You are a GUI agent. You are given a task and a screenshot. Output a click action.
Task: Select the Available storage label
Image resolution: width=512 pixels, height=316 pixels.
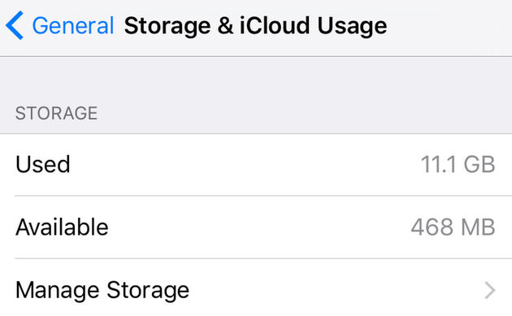[62, 227]
